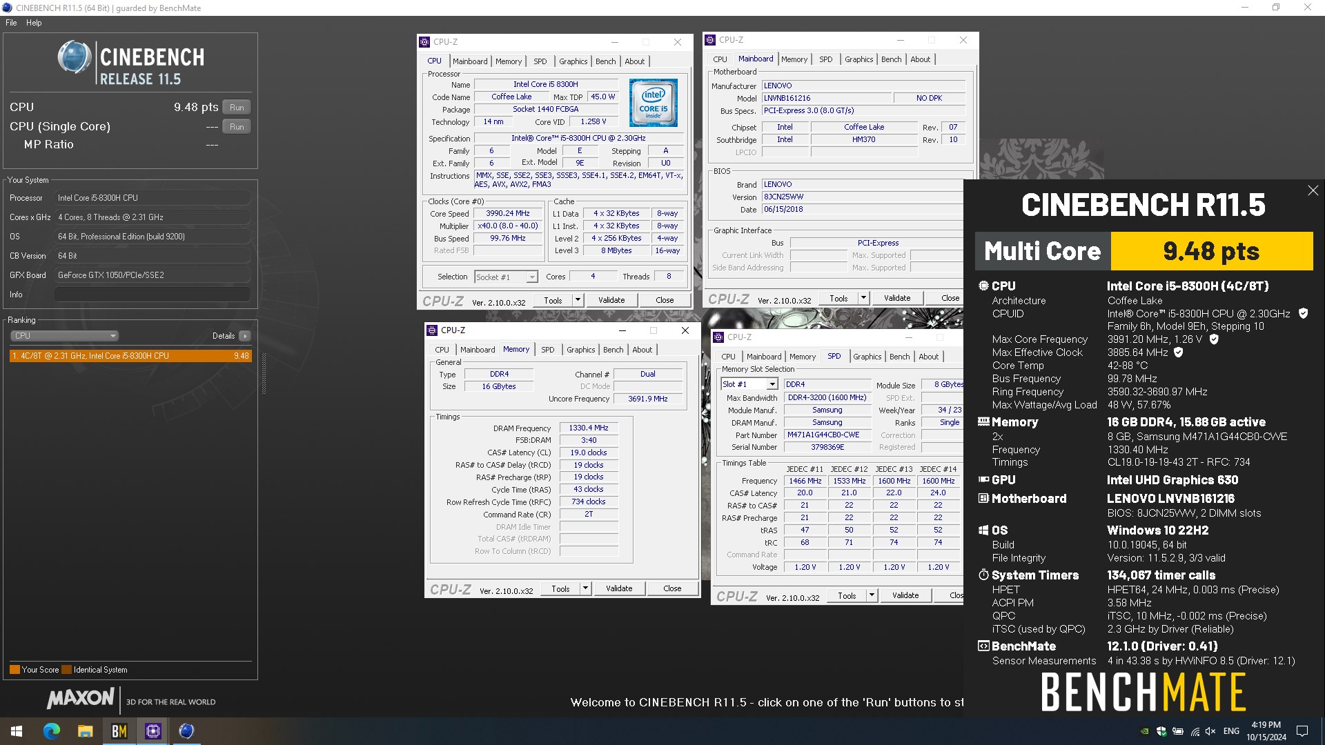Run the CPU multi-core benchmark
Viewport: 1325px width, 745px height.
coord(237,108)
